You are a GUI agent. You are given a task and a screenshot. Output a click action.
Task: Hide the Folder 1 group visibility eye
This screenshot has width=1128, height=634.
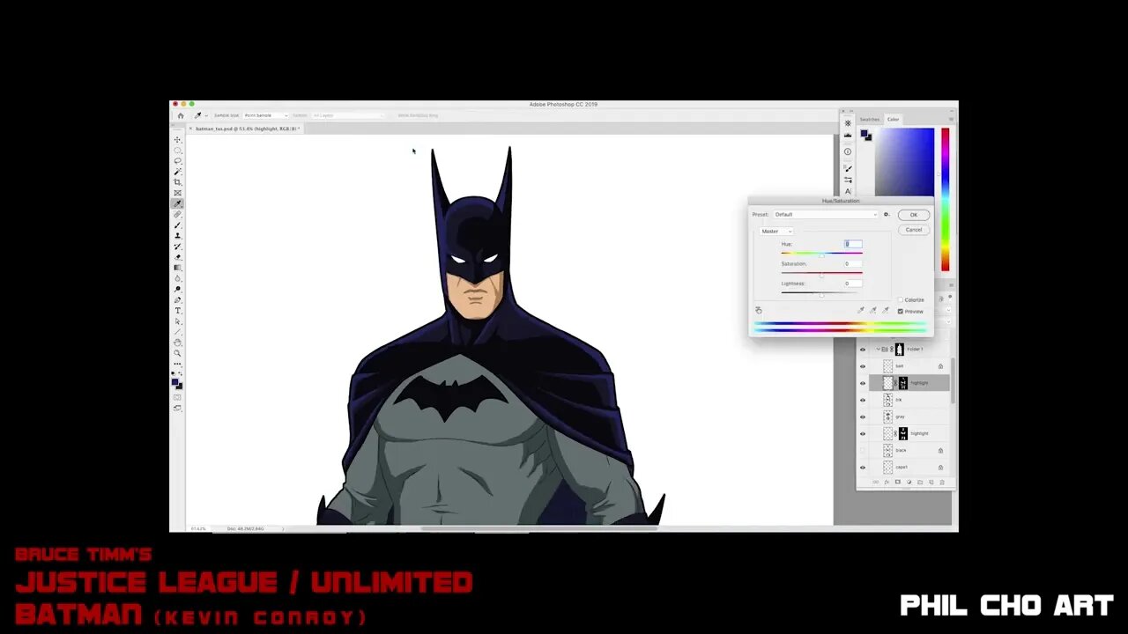click(863, 350)
